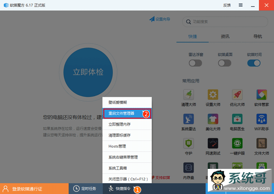
Task: Open the 一键护眼 eye icon
Action: 237,143
